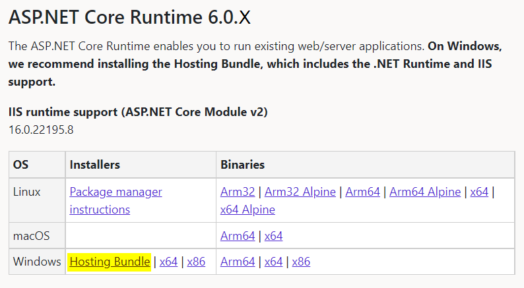Download the Windows x64 binary
The height and width of the screenshot is (288, 524).
(x=273, y=262)
